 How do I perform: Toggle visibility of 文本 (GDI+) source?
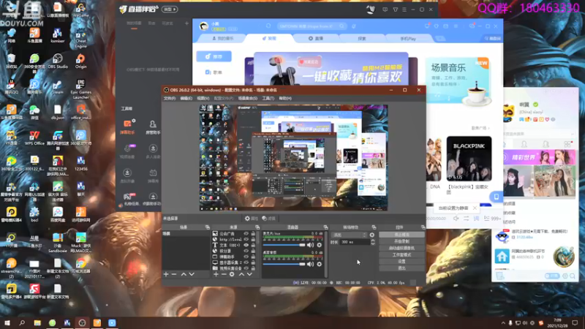point(246,245)
